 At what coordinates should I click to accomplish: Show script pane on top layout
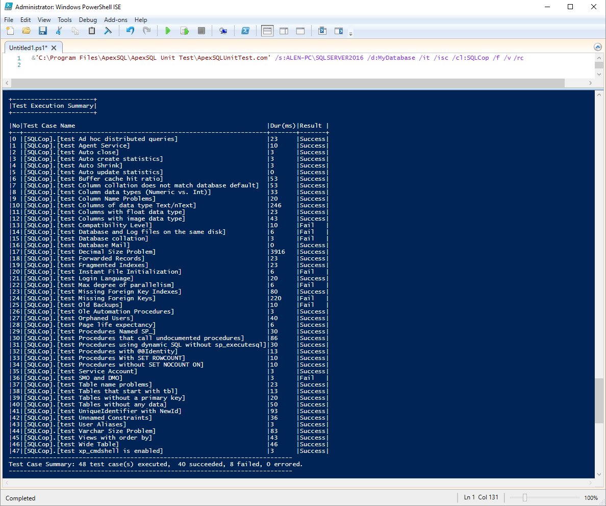click(x=267, y=31)
